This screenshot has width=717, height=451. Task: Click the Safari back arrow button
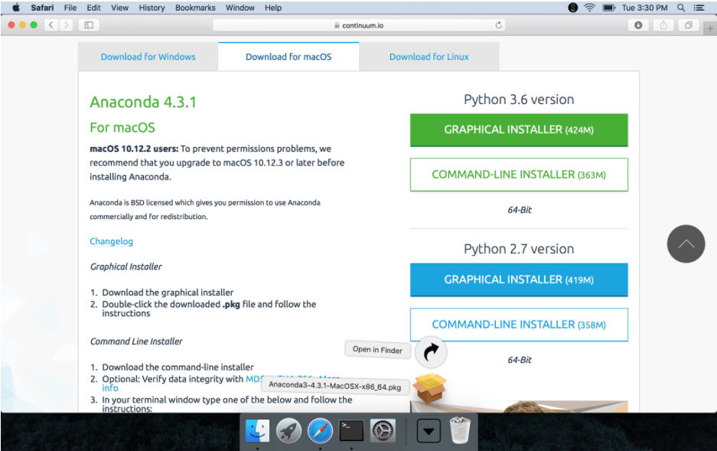51,25
